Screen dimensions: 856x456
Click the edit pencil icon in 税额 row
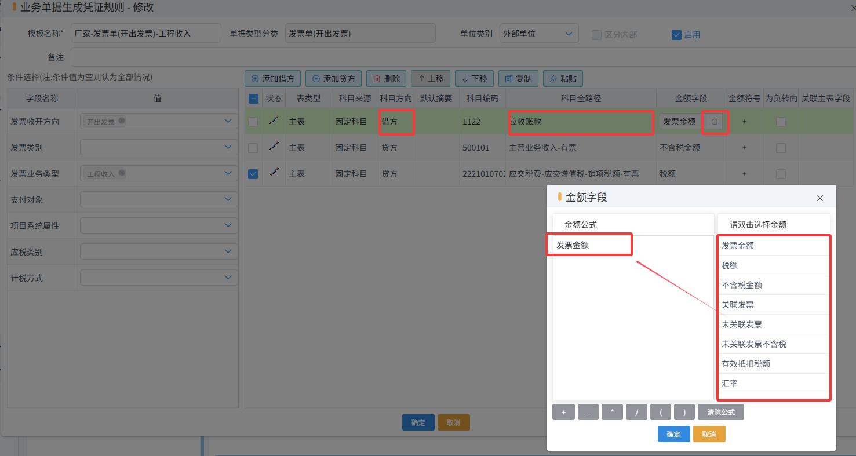[x=274, y=173]
